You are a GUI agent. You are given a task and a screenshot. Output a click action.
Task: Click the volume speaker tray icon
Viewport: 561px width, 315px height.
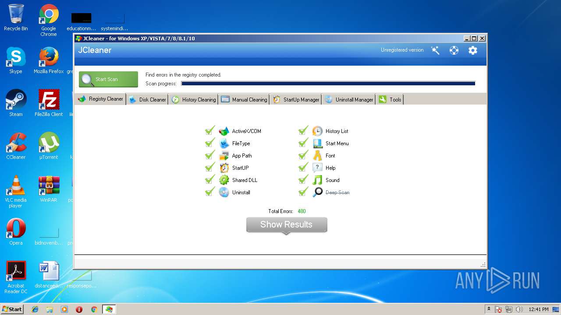click(x=519, y=309)
